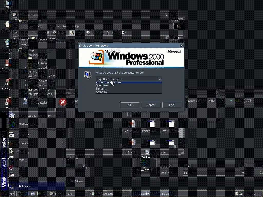Select Recycle Bin in the Folders tree
Viewport: 263px width, 197px height.
coord(35,98)
